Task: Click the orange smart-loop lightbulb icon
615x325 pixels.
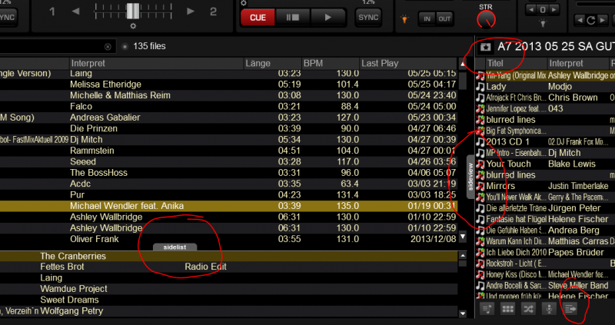Action: (x=404, y=19)
